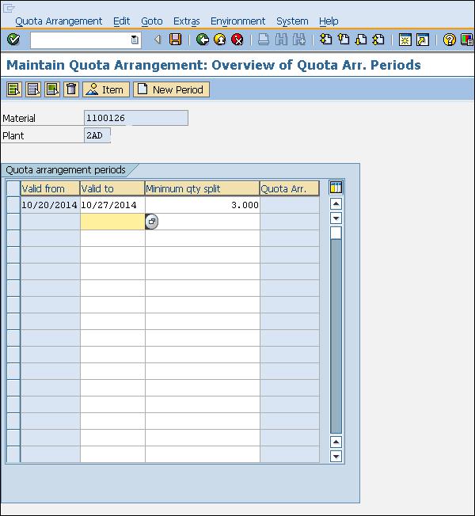Open the Goto menu
Viewport: 475px width, 516px height.
pos(152,21)
